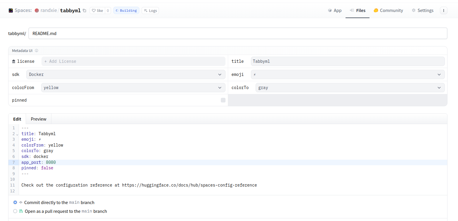Click the randxie user avatar icon
The image size is (458, 221).
37,11
